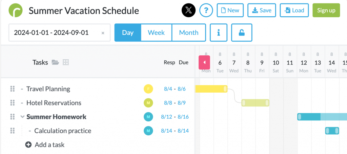Open the help question mark icon
The width and height of the screenshot is (347, 154).
click(x=206, y=11)
